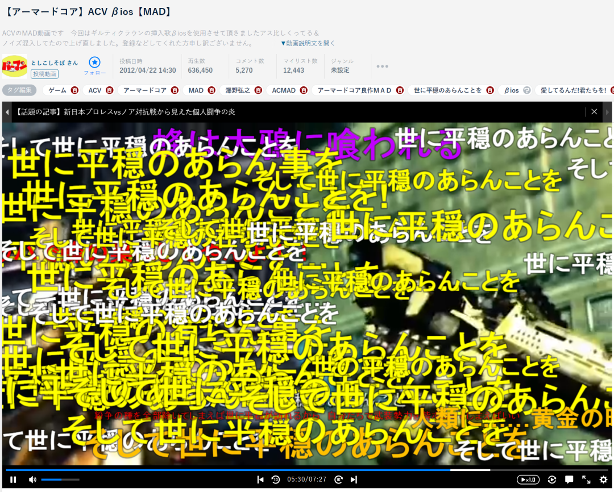Toggle loop playback
This screenshot has width=614, height=492.
click(x=552, y=480)
